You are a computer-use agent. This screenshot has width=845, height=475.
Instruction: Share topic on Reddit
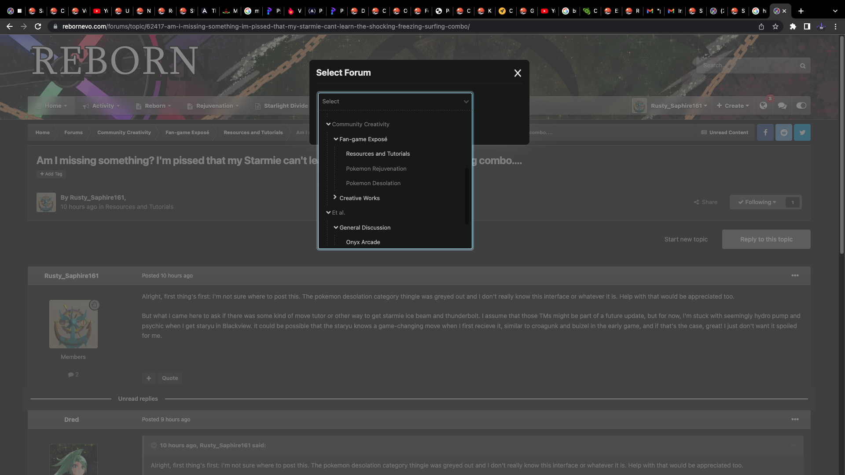(x=784, y=132)
